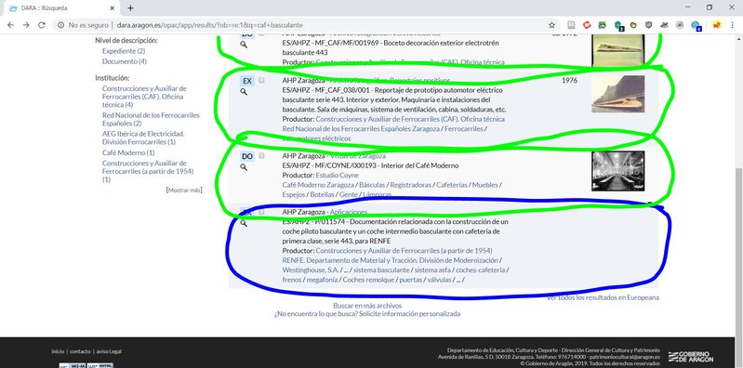The height and width of the screenshot is (368, 743).
Task: Open the 'contacto' footer link
Action: [80, 351]
